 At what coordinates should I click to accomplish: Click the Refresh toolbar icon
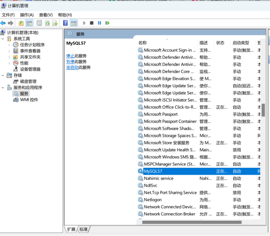click(47, 23)
